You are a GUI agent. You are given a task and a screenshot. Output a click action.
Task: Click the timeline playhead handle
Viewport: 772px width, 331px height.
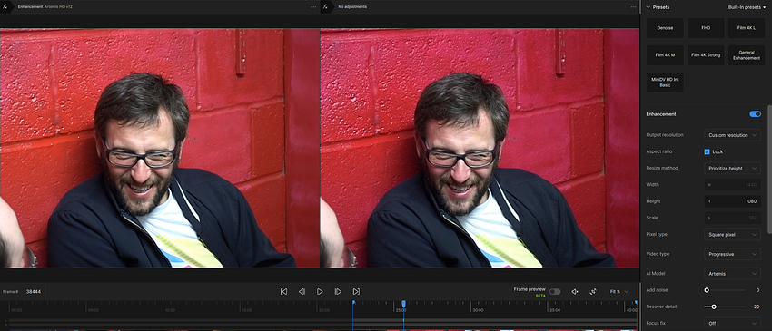(x=403, y=304)
